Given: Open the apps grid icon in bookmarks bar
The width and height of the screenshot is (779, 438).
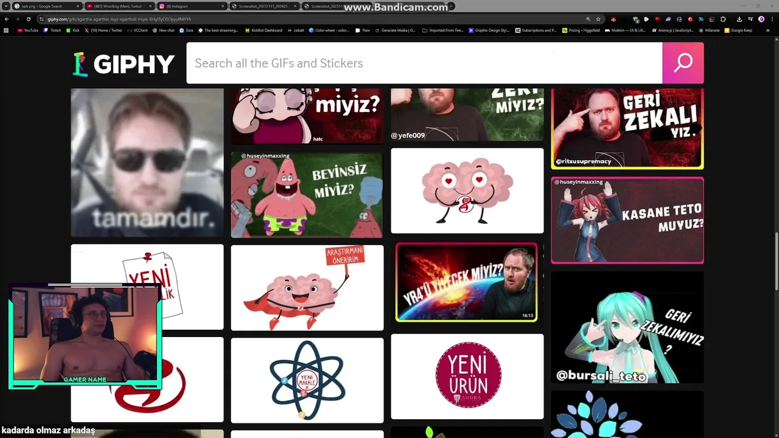Looking at the screenshot, I should (x=6, y=30).
